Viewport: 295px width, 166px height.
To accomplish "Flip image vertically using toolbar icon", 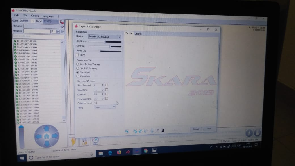I will tap(152, 131).
